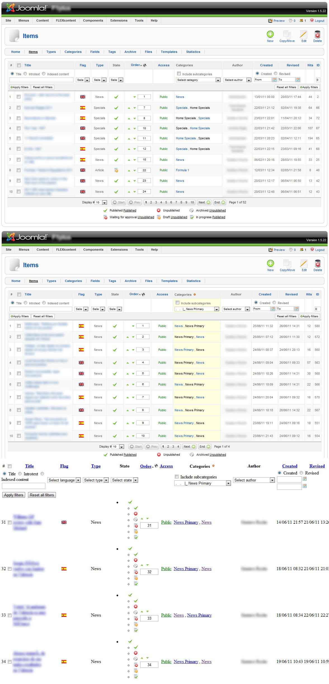The image size is (329, 684).
Task: Click the move-up arrow above order field 33 in the bottom list
Action: pos(142,612)
